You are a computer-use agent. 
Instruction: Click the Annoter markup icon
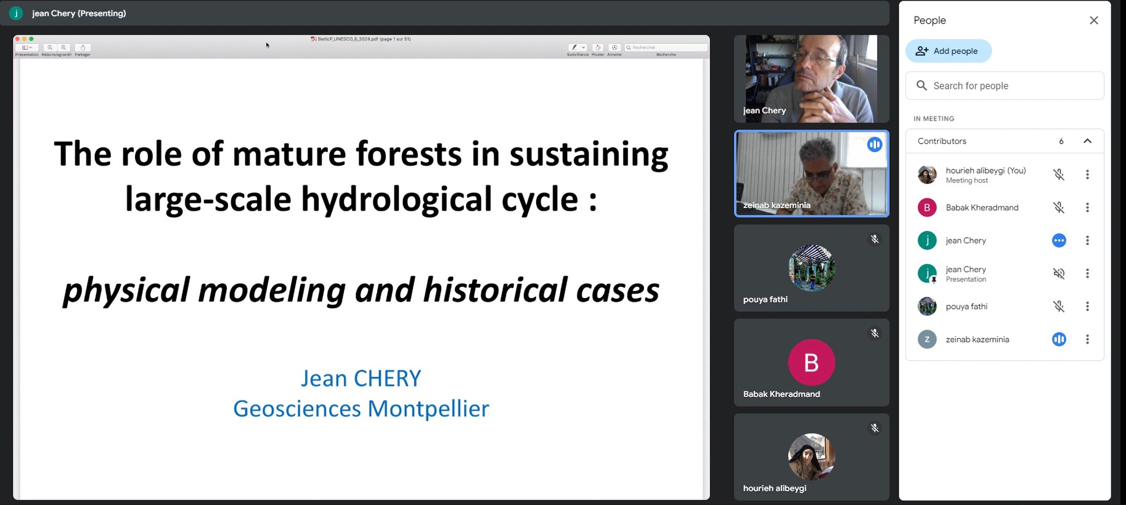(x=614, y=47)
